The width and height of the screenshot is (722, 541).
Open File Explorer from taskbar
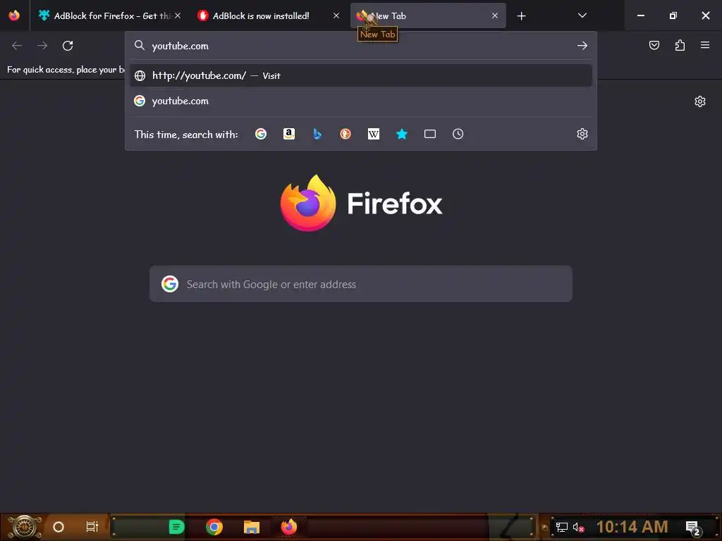point(252,527)
